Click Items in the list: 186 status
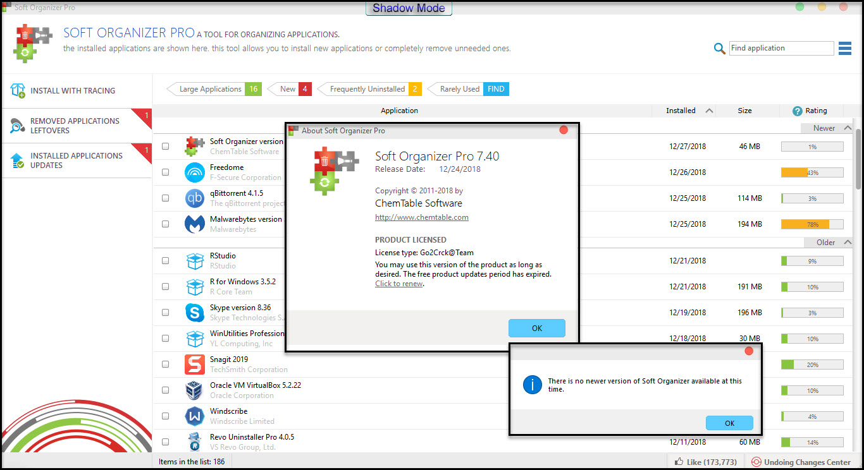 click(192, 462)
